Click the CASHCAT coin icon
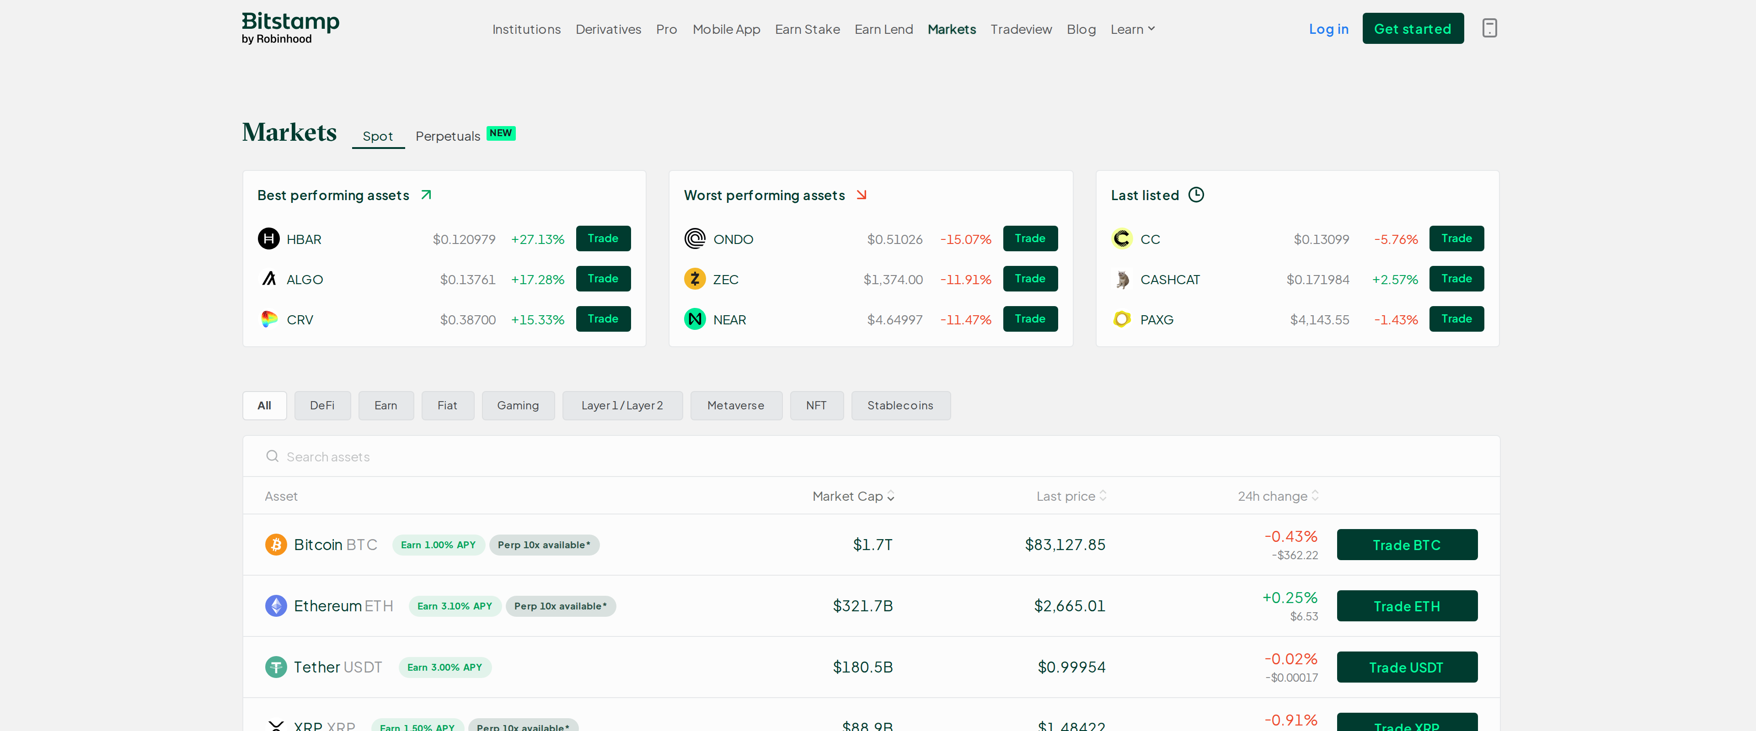 (x=1121, y=279)
